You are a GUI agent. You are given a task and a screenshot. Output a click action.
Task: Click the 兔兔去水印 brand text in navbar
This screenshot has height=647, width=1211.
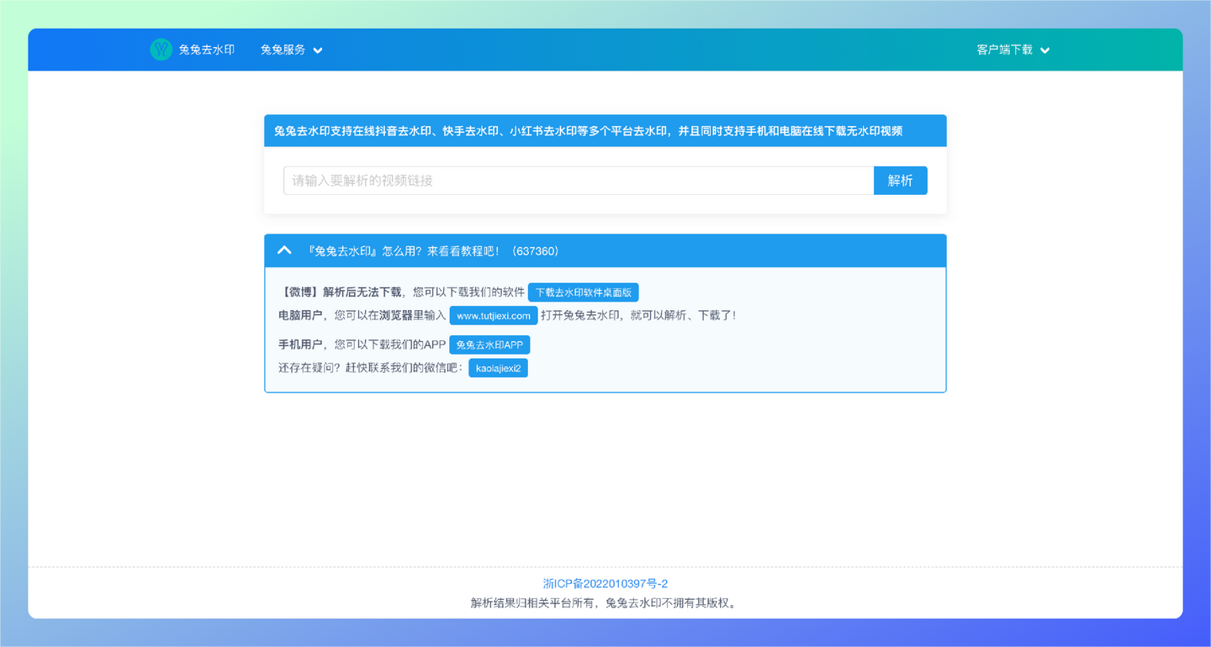click(x=207, y=50)
